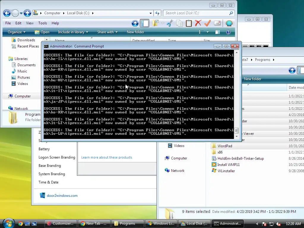The height and width of the screenshot is (228, 304).
Task: Refresh the Local Disk address bar
Action: coord(157,13)
